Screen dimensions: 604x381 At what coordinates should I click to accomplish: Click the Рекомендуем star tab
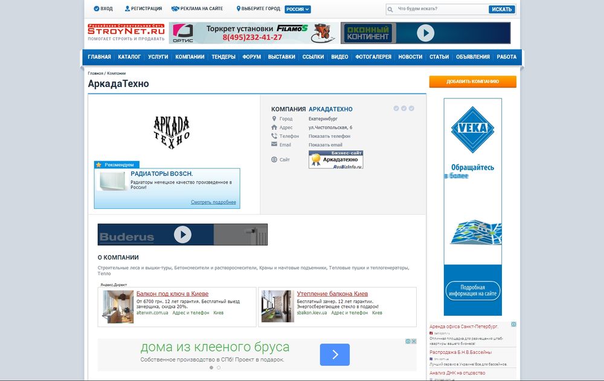coord(117,164)
